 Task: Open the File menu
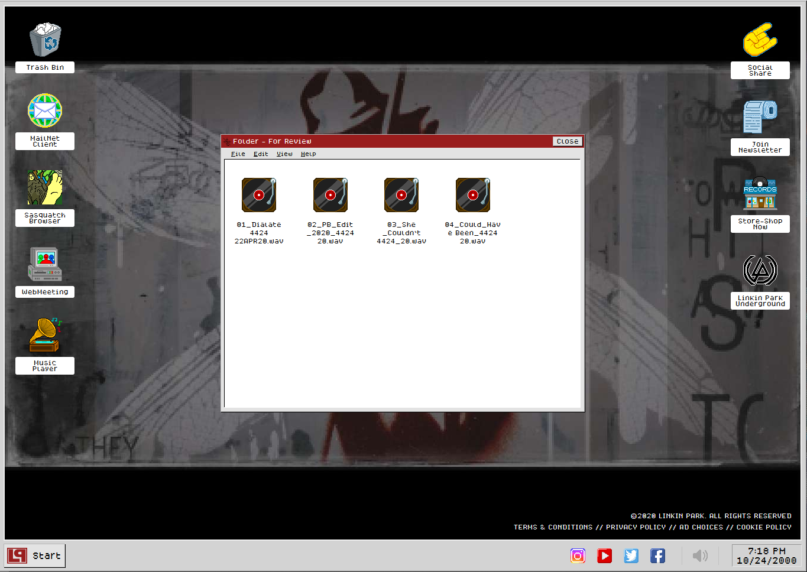tap(238, 154)
